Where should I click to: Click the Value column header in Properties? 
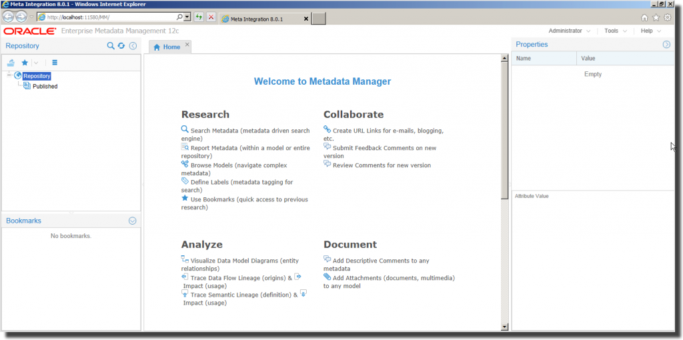click(626, 59)
